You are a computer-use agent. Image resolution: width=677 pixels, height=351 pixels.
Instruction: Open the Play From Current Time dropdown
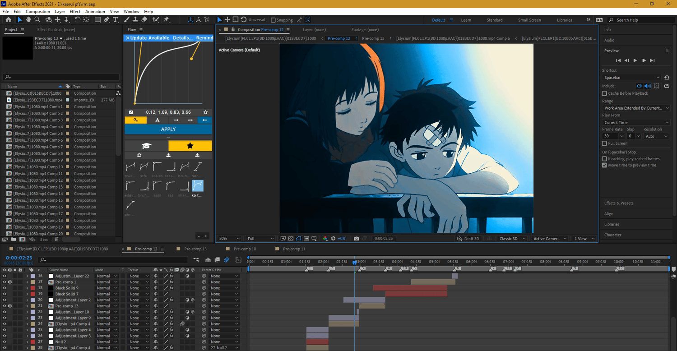(x=636, y=123)
